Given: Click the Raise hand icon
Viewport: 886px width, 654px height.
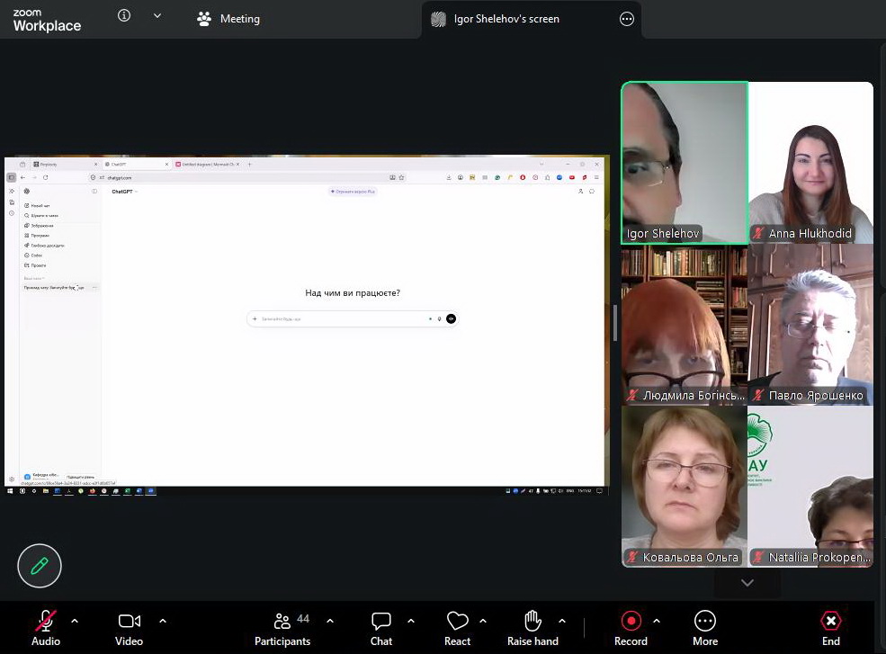Looking at the screenshot, I should pyautogui.click(x=532, y=621).
